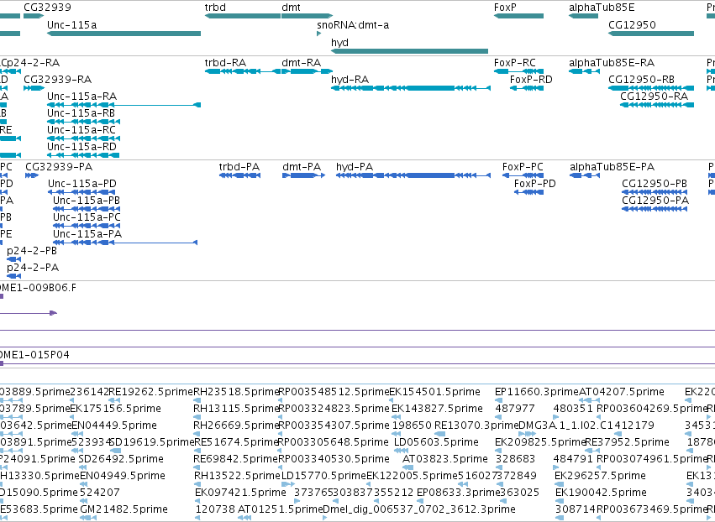Select the trbd gene label

point(215,8)
